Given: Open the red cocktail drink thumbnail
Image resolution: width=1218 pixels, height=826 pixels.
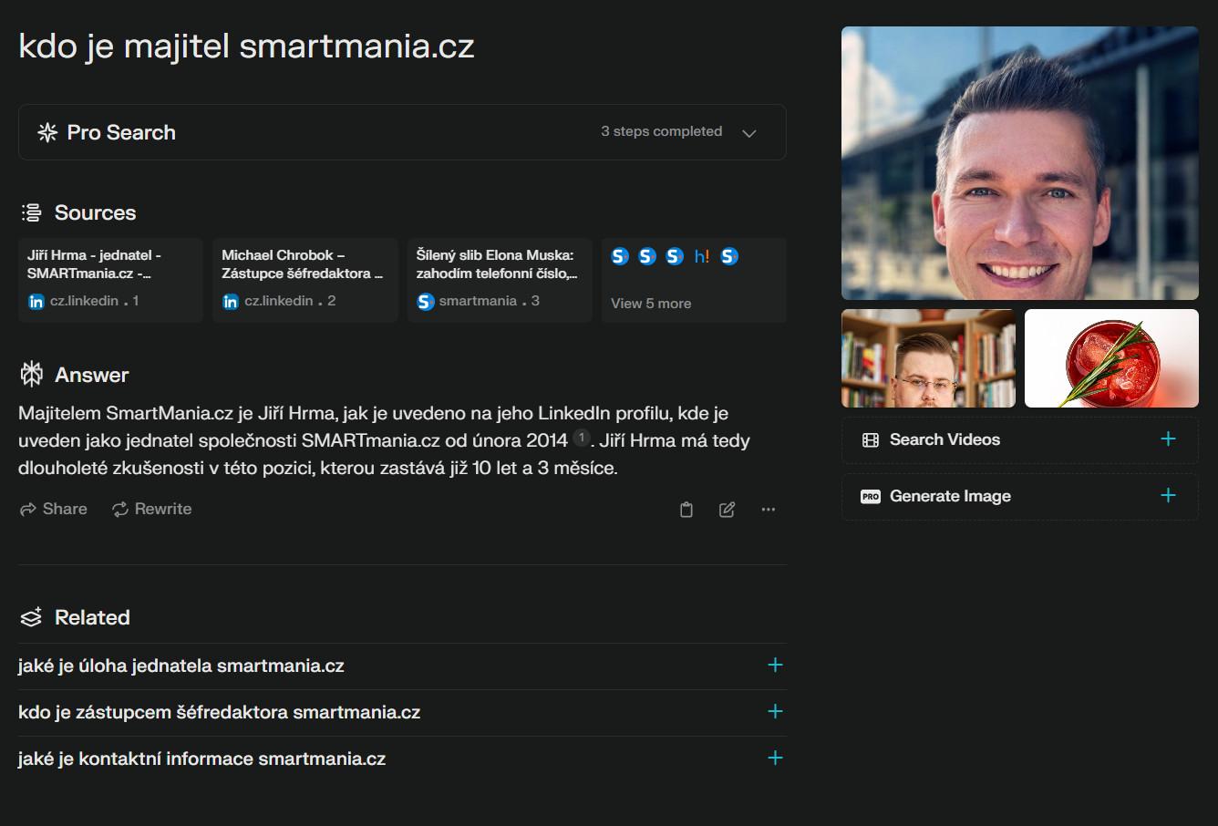Looking at the screenshot, I should coord(1111,358).
